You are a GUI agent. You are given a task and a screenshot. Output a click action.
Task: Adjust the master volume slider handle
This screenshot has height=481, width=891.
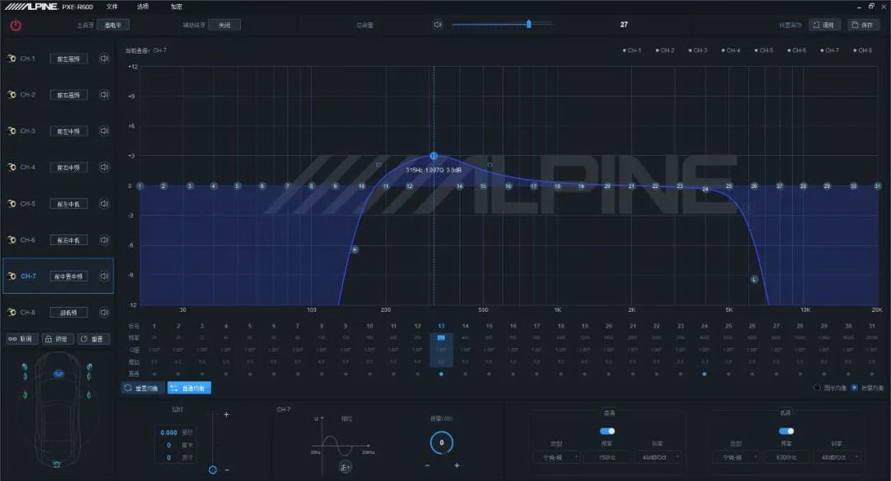(x=529, y=24)
